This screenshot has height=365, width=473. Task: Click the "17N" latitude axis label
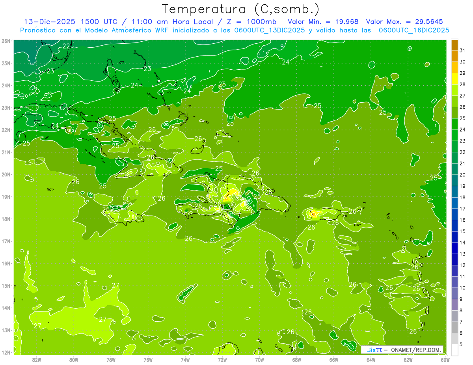pyautogui.click(x=6, y=241)
